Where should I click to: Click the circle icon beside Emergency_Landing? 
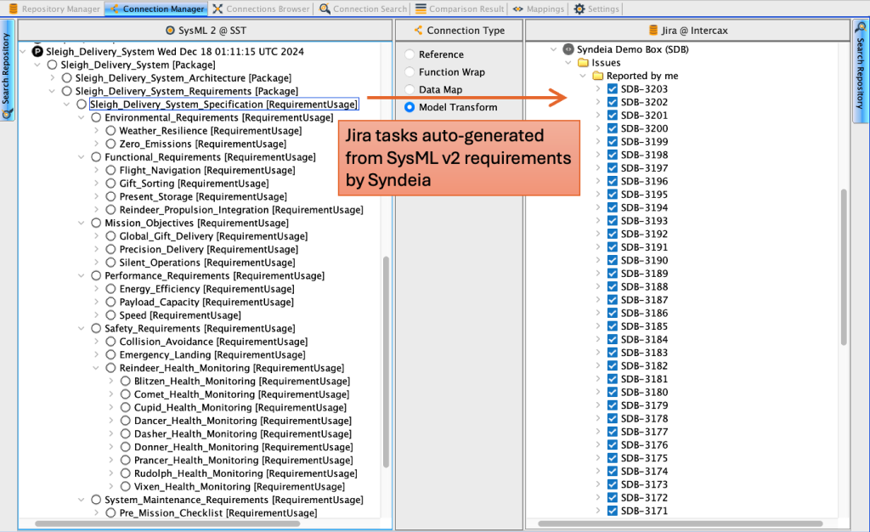pos(110,355)
